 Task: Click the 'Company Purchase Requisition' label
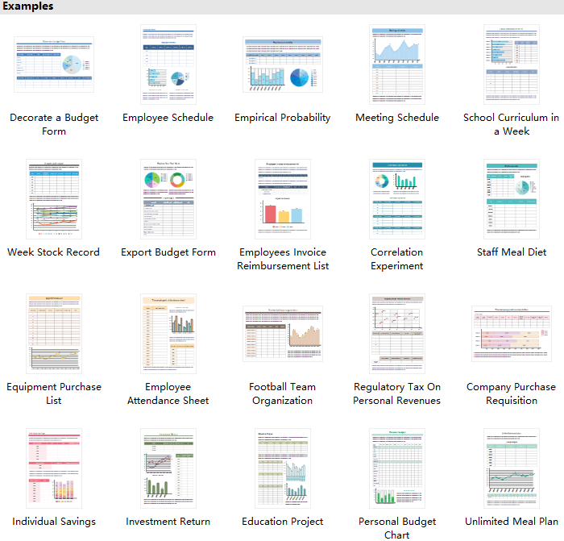511,393
